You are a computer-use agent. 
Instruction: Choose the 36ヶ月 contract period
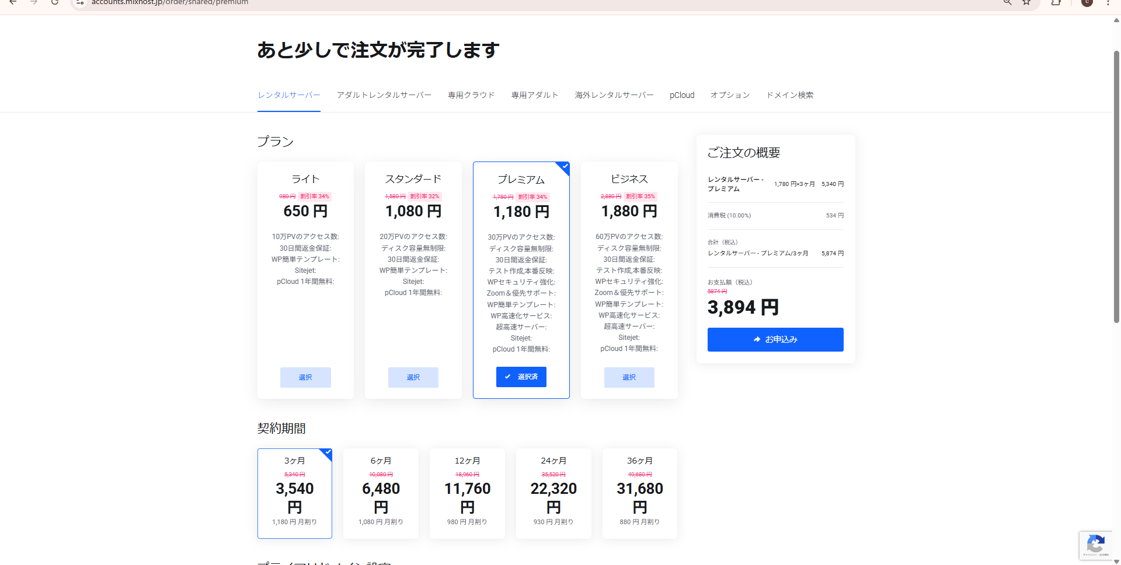pos(639,493)
